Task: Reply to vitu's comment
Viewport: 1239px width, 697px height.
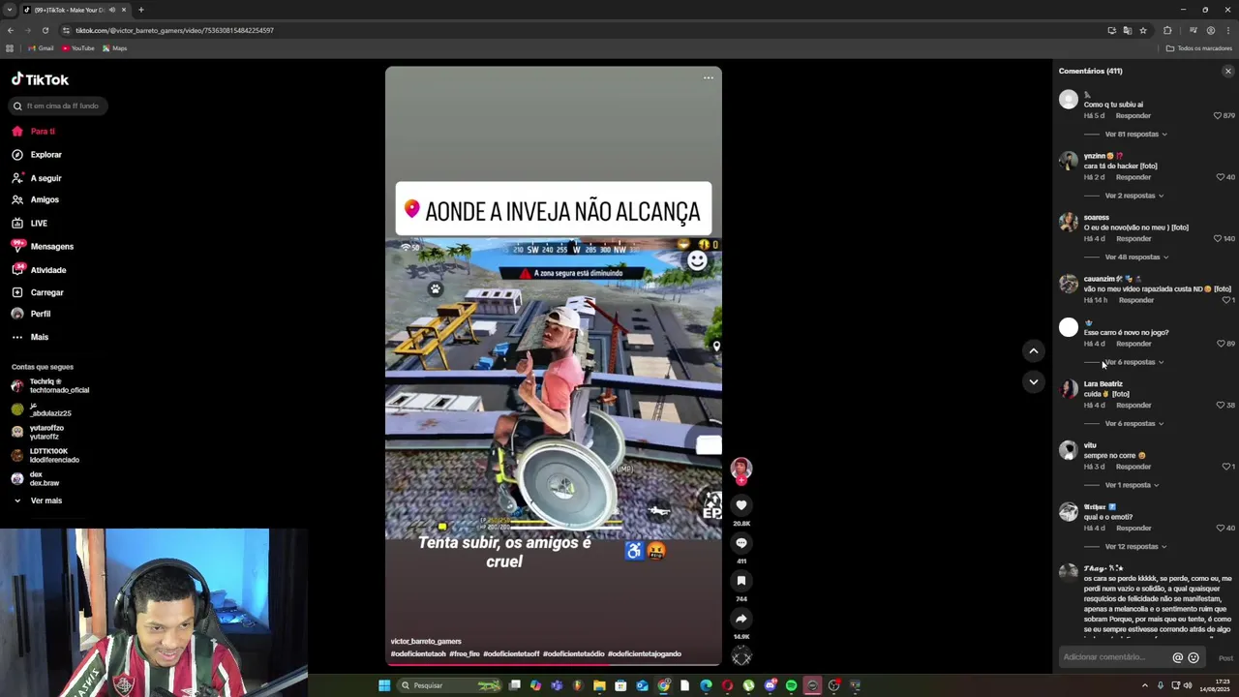Action: point(1133,467)
